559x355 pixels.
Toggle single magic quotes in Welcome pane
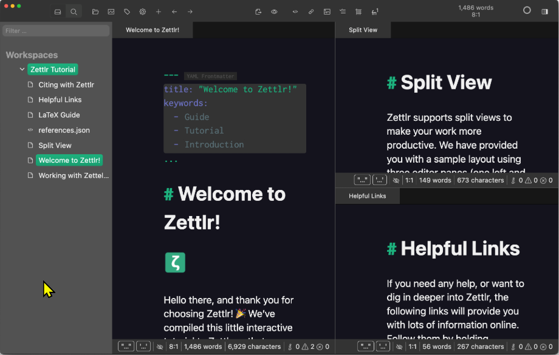pyautogui.click(x=143, y=347)
